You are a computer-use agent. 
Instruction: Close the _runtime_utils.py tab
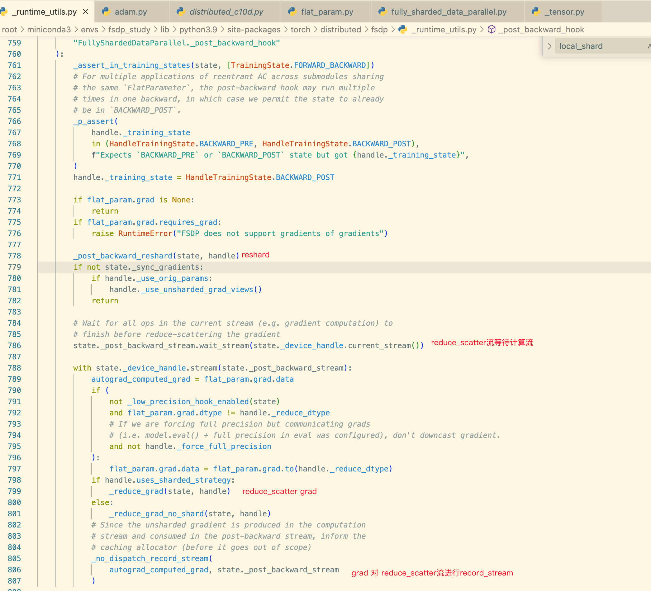86,11
